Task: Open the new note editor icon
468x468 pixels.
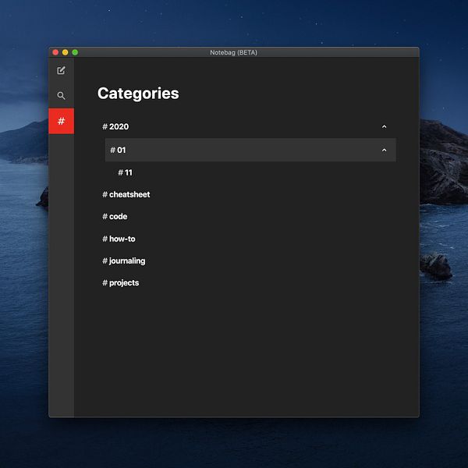Action: pyautogui.click(x=61, y=70)
